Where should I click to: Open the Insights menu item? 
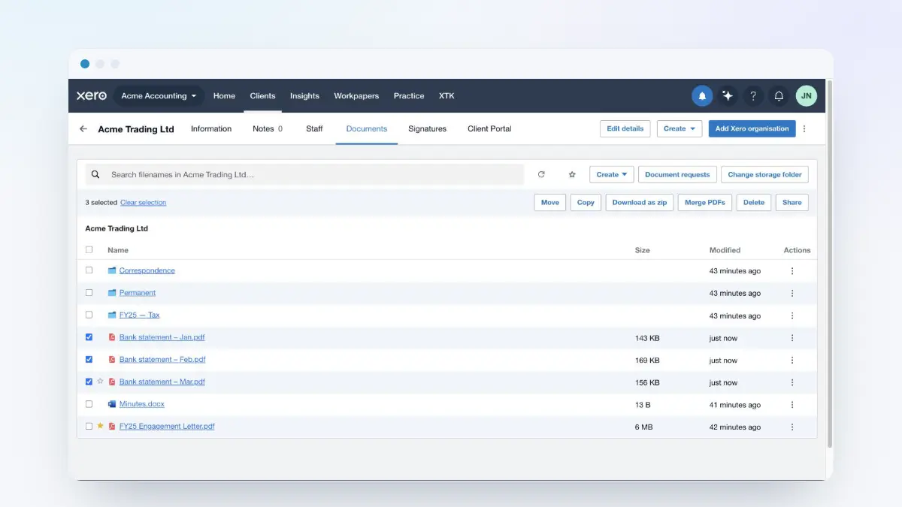(x=304, y=96)
